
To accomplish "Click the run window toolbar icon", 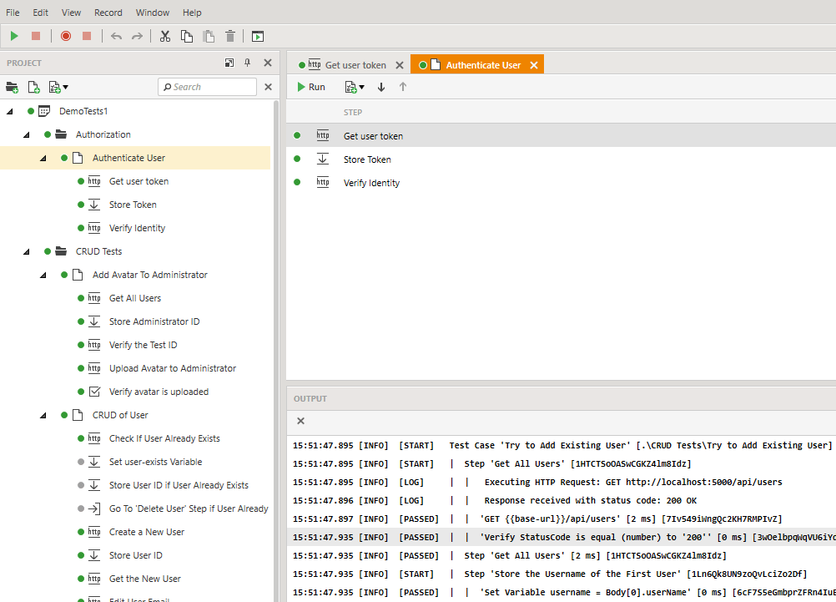I will (x=258, y=36).
